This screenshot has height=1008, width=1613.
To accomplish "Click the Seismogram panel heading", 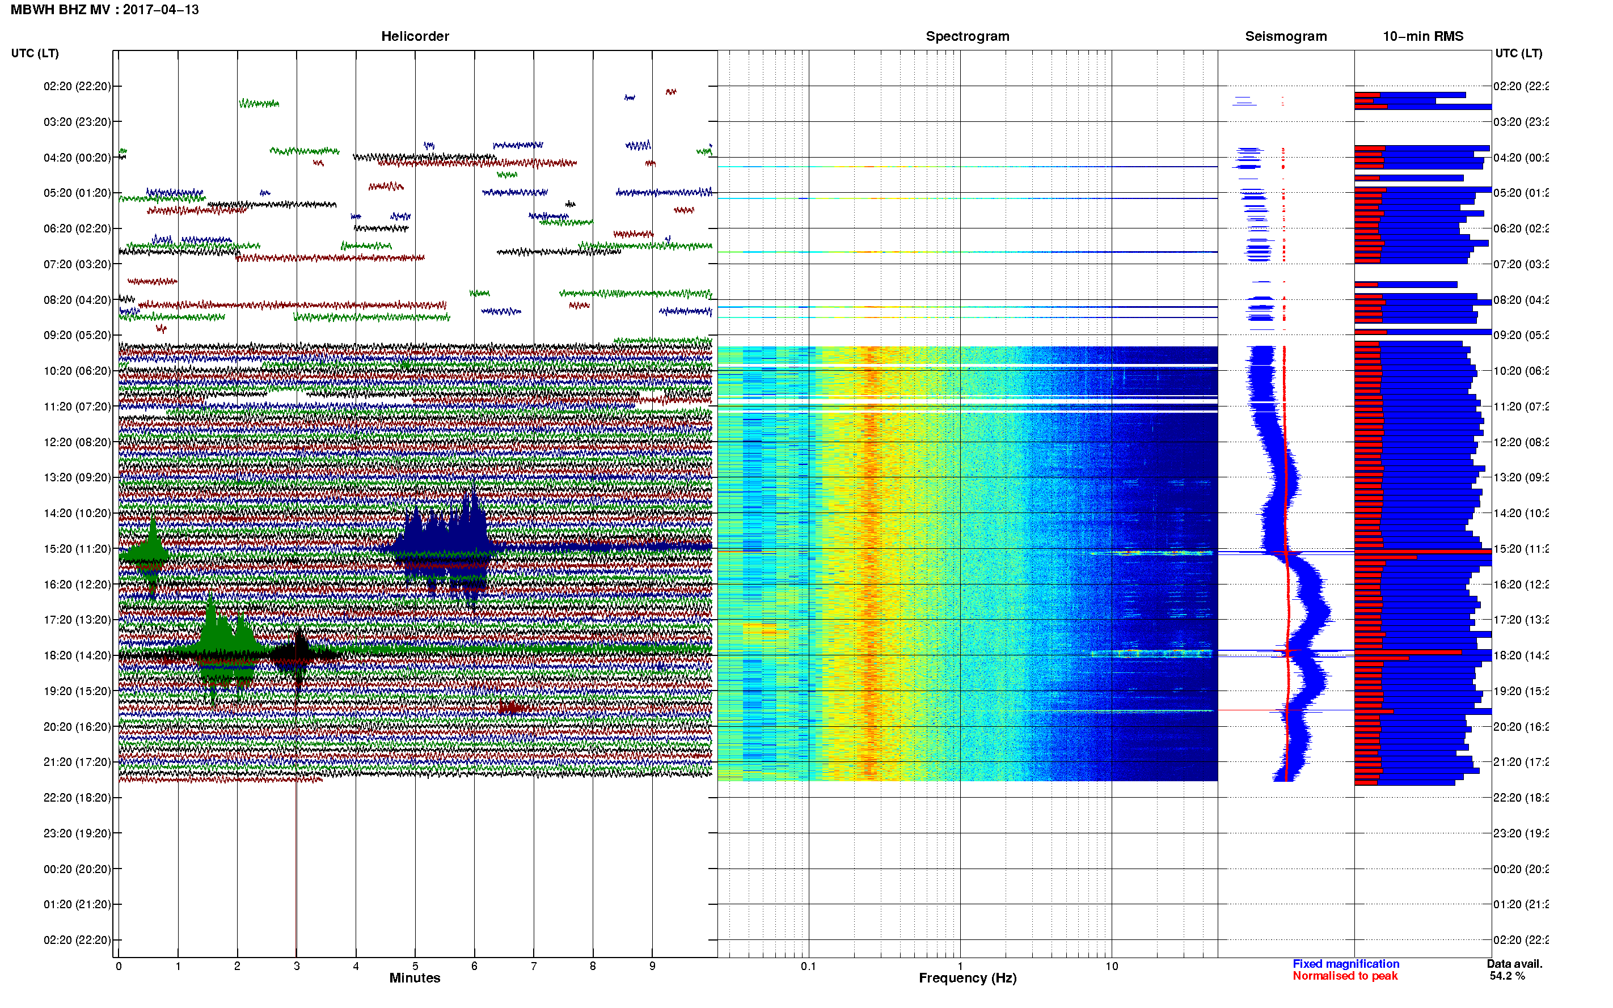I will click(1286, 36).
